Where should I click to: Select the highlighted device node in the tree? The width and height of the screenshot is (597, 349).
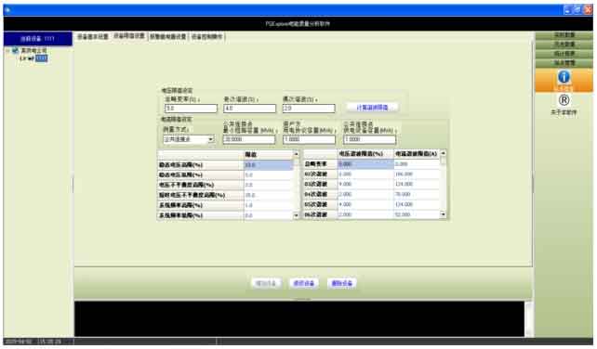click(41, 58)
